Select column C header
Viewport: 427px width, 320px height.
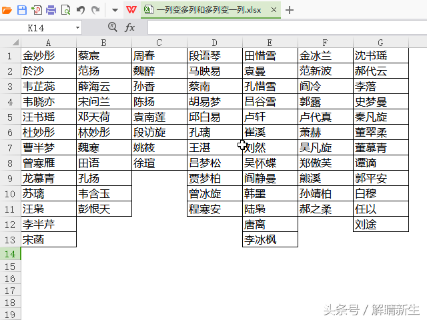[x=159, y=43]
